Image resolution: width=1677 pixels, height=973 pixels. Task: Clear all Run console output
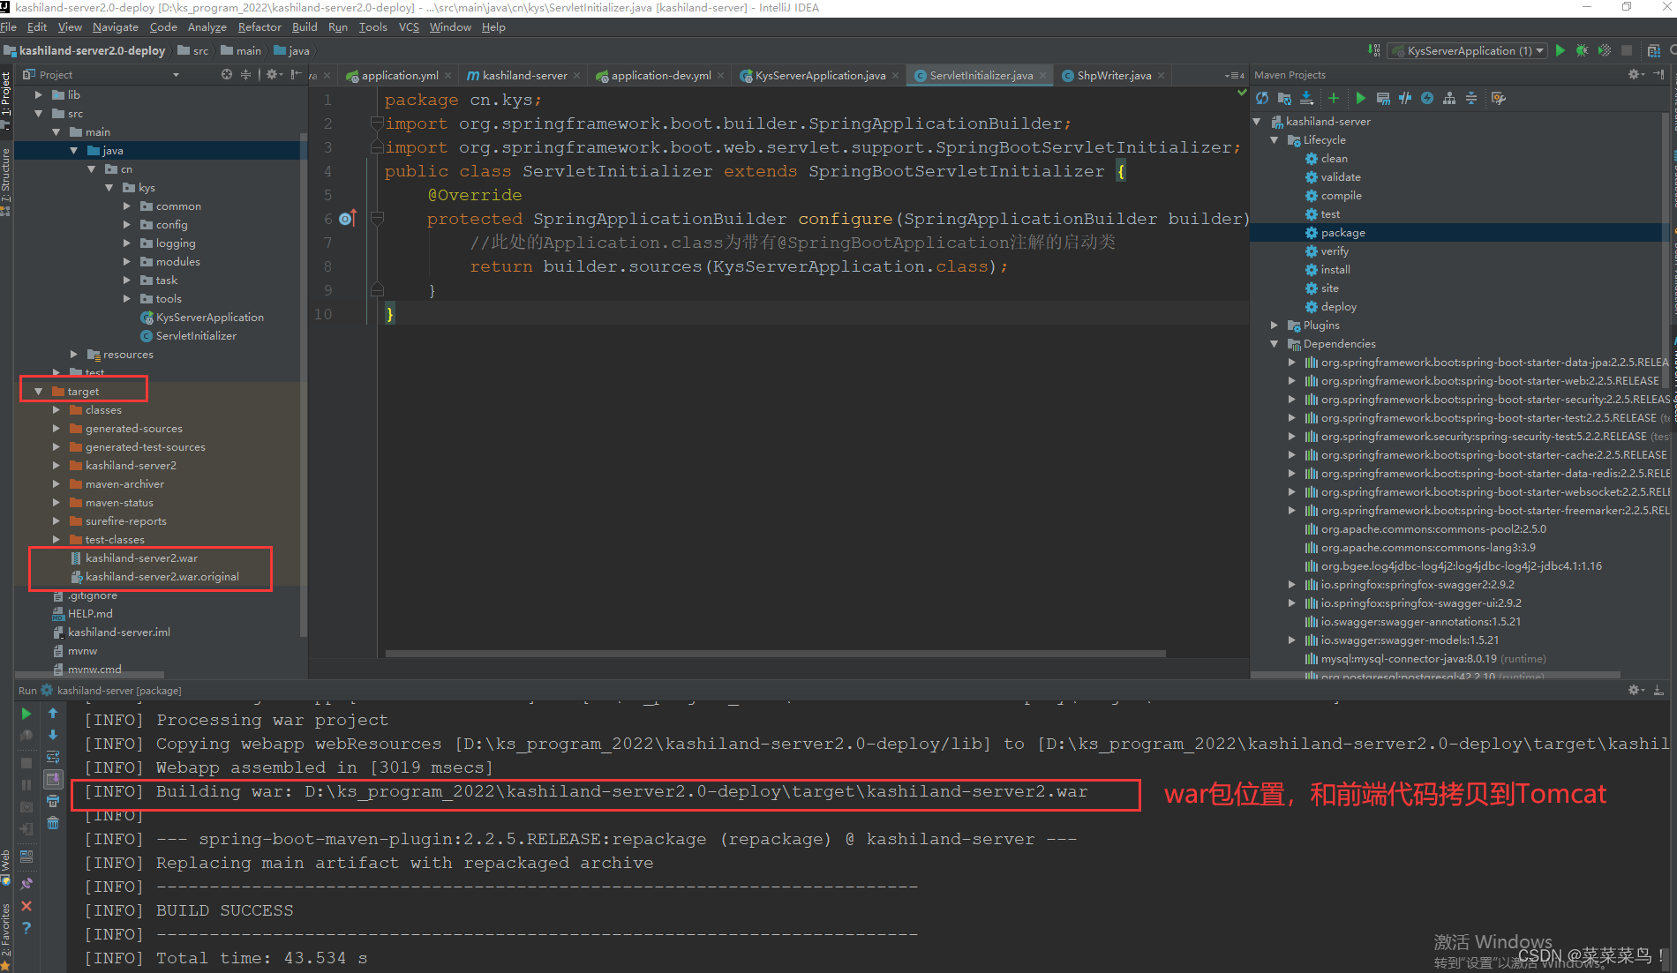[x=53, y=824]
